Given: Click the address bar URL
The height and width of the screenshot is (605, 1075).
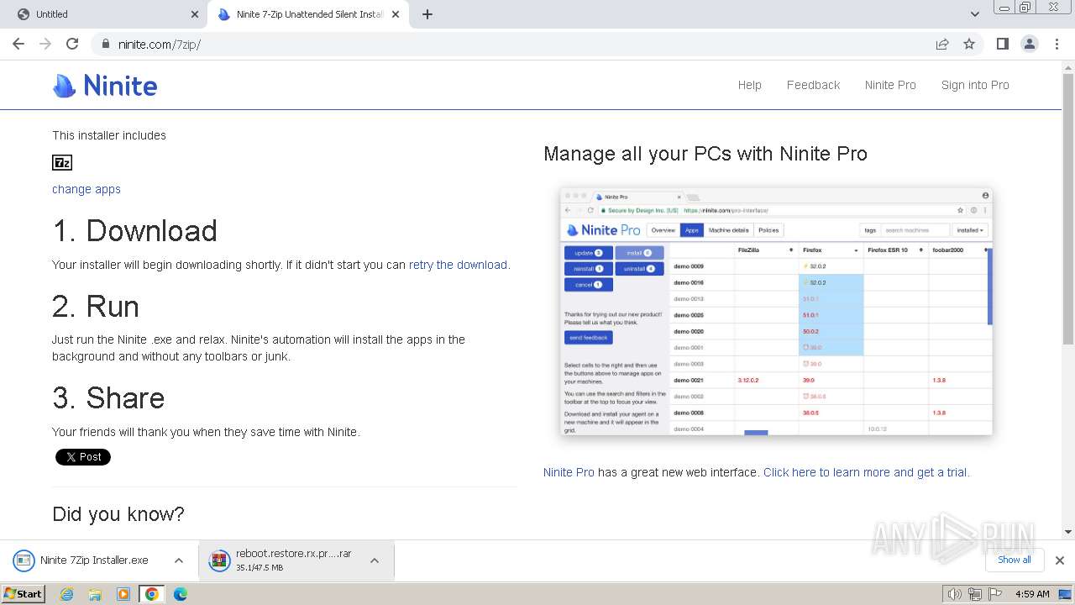Looking at the screenshot, I should [160, 44].
